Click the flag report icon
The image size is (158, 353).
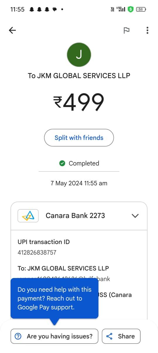[x=126, y=30]
